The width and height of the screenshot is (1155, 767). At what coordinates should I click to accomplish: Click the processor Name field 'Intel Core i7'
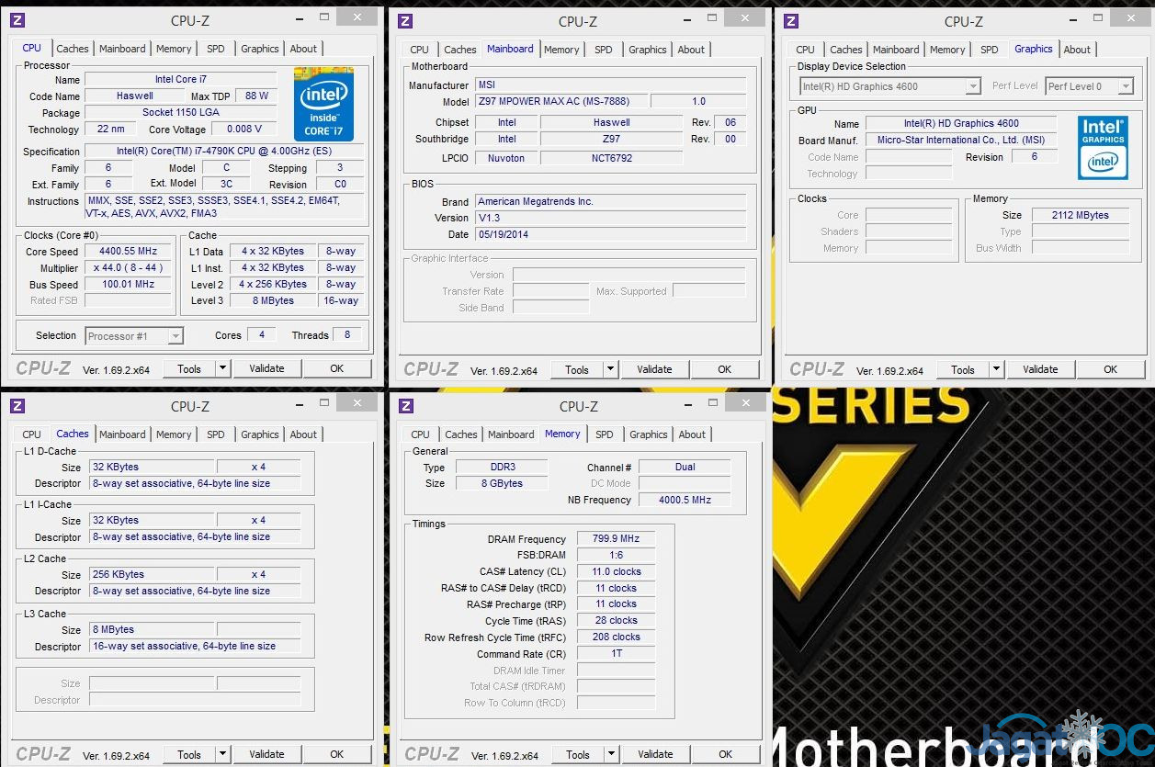click(181, 80)
